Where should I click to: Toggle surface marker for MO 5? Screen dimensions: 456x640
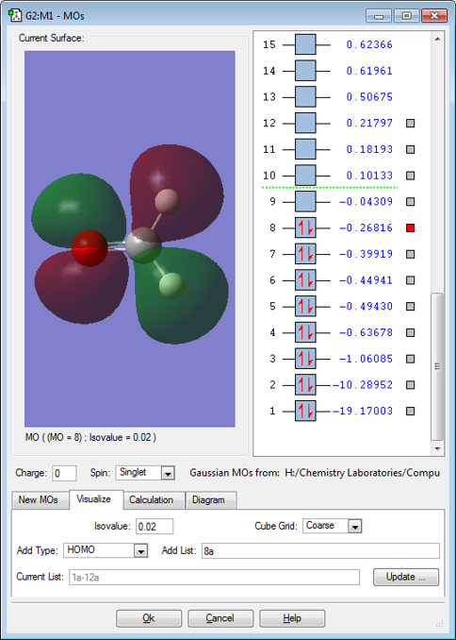pyautogui.click(x=411, y=307)
